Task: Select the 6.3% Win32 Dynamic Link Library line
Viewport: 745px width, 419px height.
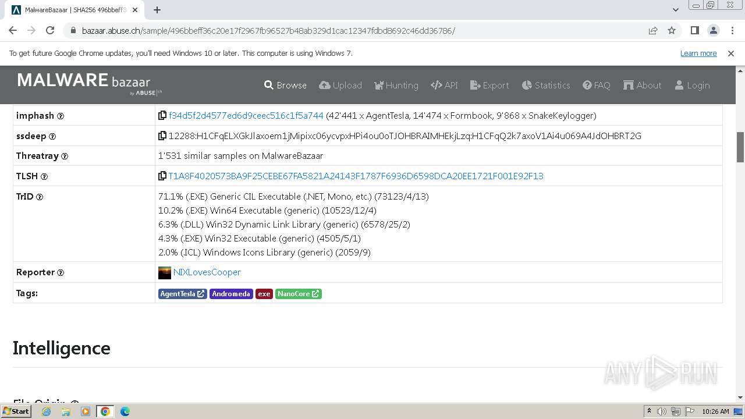Action: [x=284, y=225]
